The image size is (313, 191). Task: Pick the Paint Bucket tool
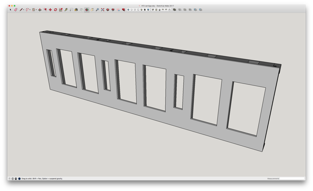[x=76, y=10]
